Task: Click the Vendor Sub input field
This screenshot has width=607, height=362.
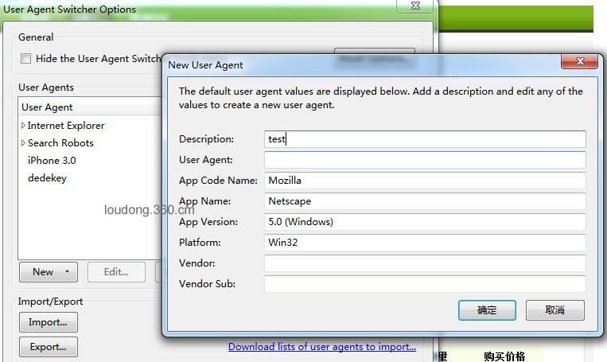Action: [425, 284]
